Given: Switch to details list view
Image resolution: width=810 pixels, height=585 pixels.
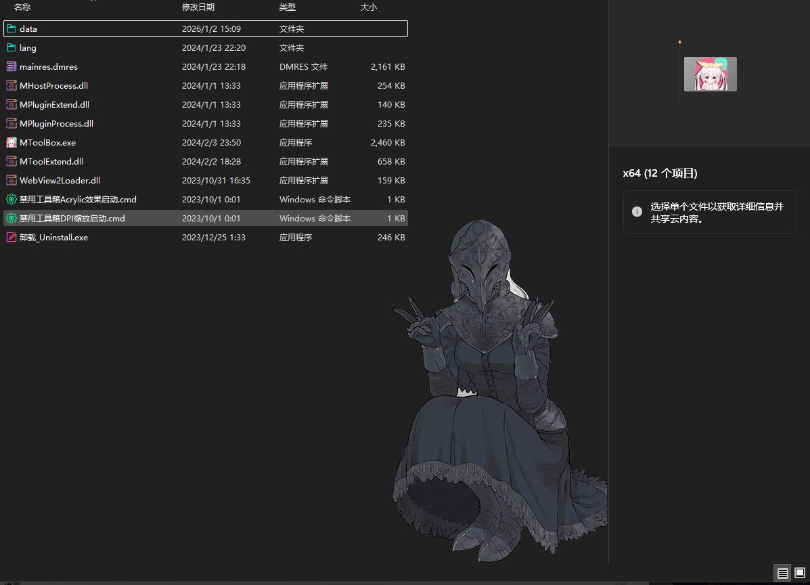Looking at the screenshot, I should pyautogui.click(x=783, y=573).
